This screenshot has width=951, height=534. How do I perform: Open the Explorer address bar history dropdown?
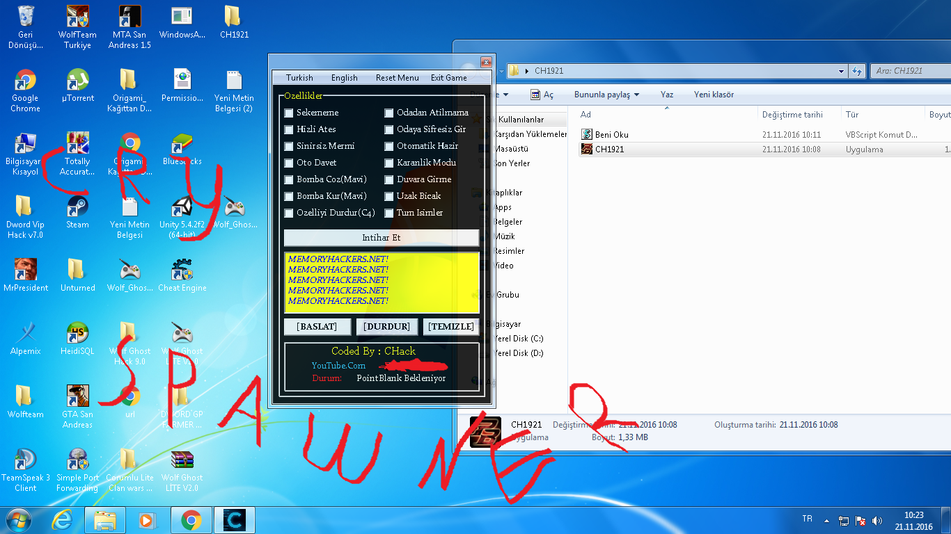point(842,71)
